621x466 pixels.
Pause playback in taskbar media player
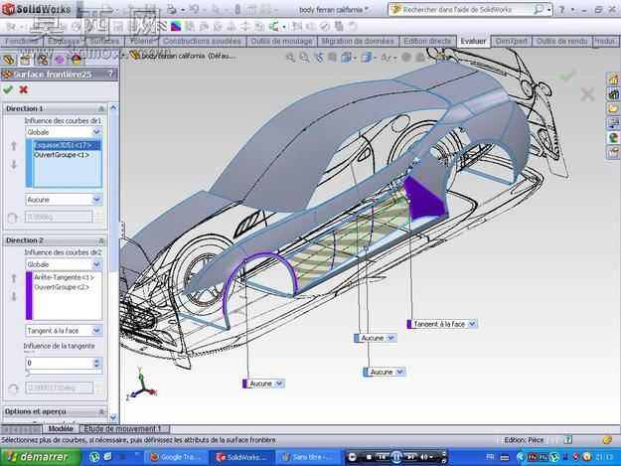pyautogui.click(x=395, y=457)
